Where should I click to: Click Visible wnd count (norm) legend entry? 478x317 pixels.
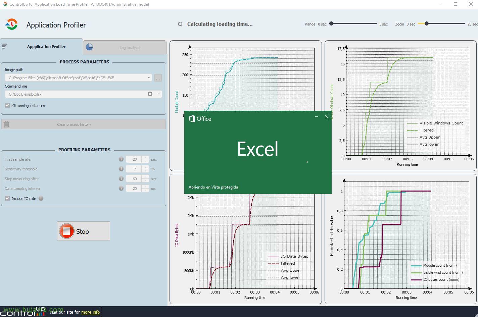tap(436, 272)
